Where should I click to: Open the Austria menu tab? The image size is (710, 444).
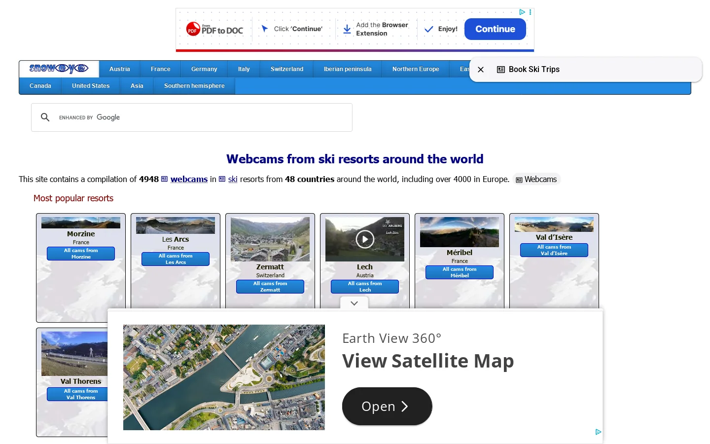pos(120,69)
